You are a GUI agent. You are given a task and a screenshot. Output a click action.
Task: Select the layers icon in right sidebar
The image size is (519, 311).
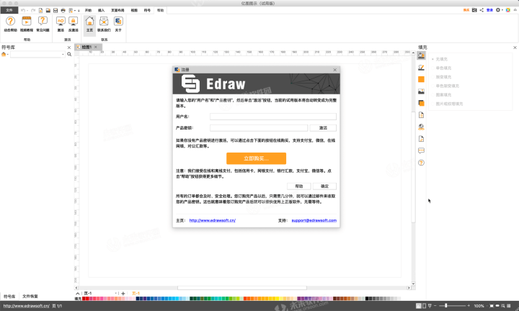[x=421, y=103]
